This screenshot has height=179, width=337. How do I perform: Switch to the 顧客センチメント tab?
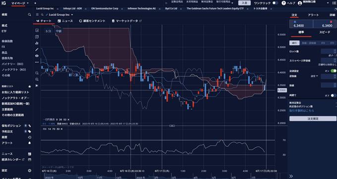pyautogui.click(x=92, y=21)
